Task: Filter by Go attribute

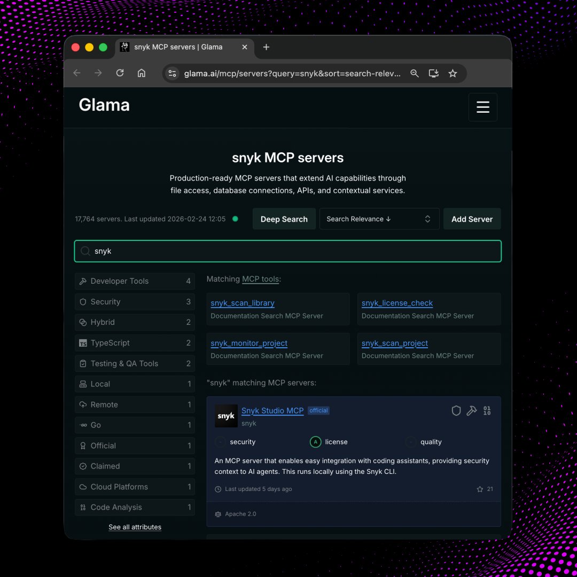Action: pos(135,425)
